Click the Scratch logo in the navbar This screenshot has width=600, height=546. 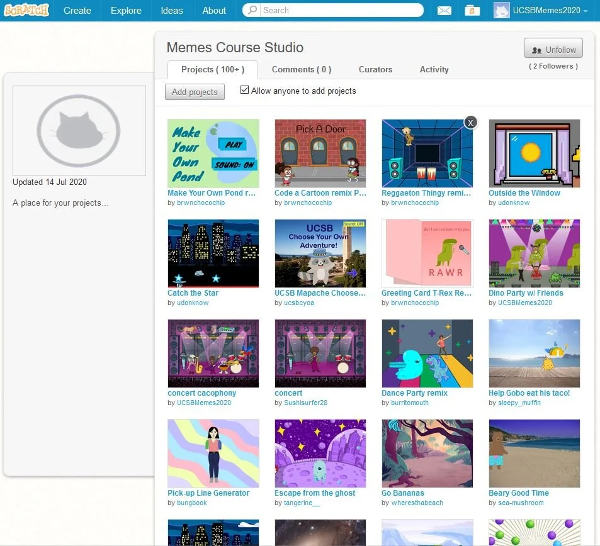point(26,11)
